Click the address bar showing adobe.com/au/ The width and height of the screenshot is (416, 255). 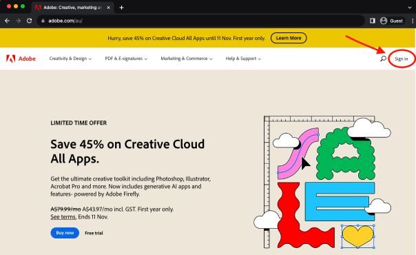point(201,21)
